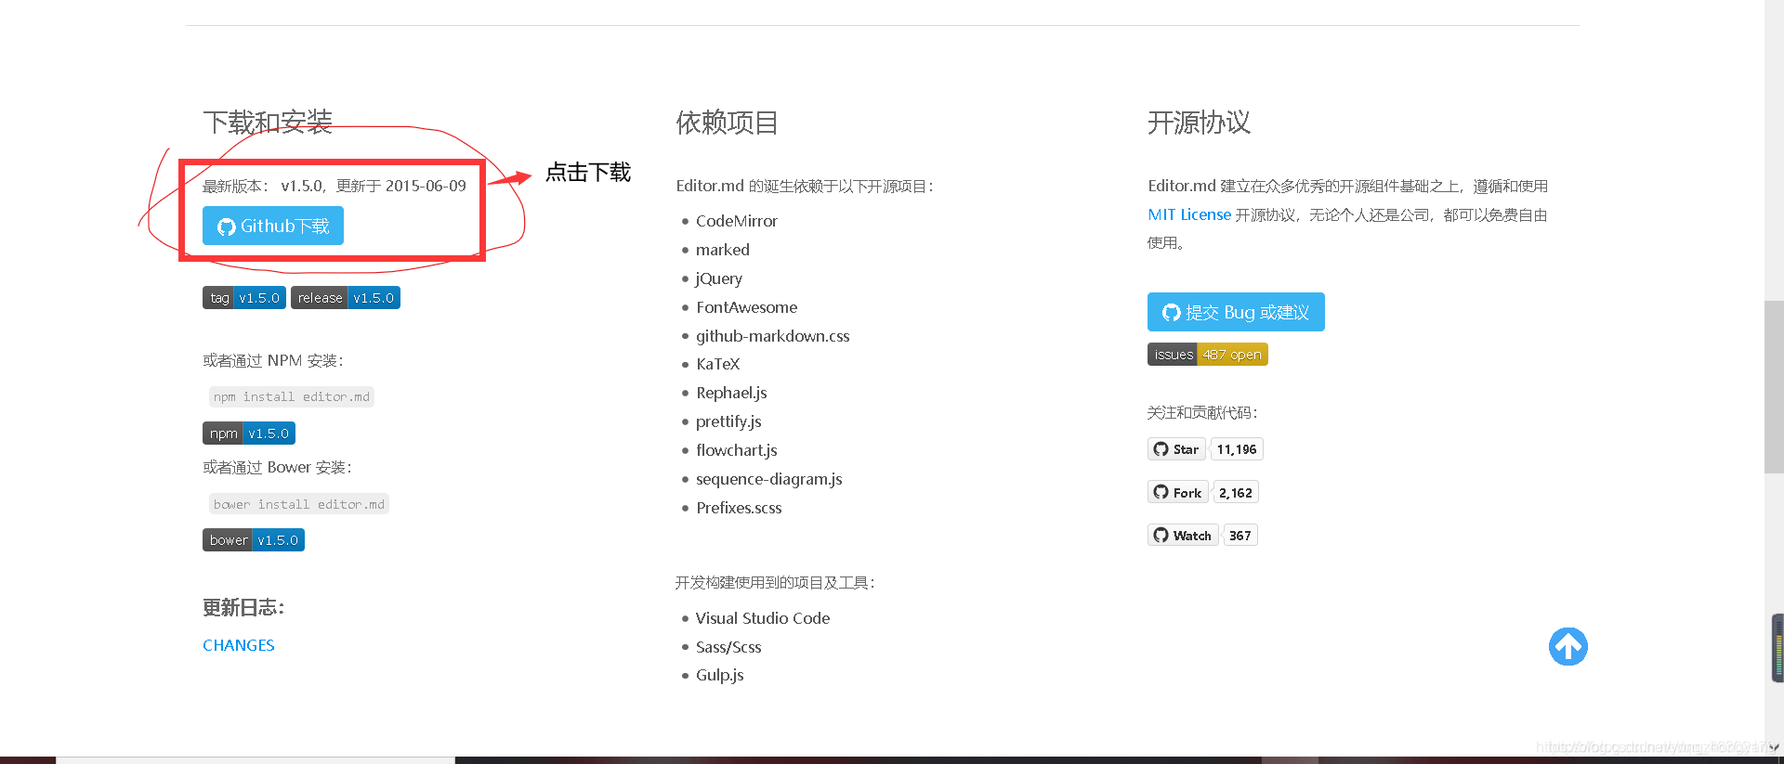Open the Visual Studio Code link
The height and width of the screenshot is (764, 1784).
coord(763,618)
